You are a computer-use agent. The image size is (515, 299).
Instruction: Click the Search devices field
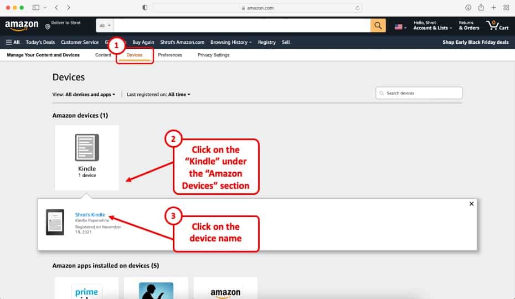(x=419, y=93)
